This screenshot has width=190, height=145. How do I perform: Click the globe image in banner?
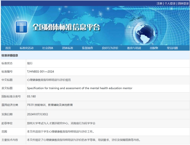click(x=145, y=34)
